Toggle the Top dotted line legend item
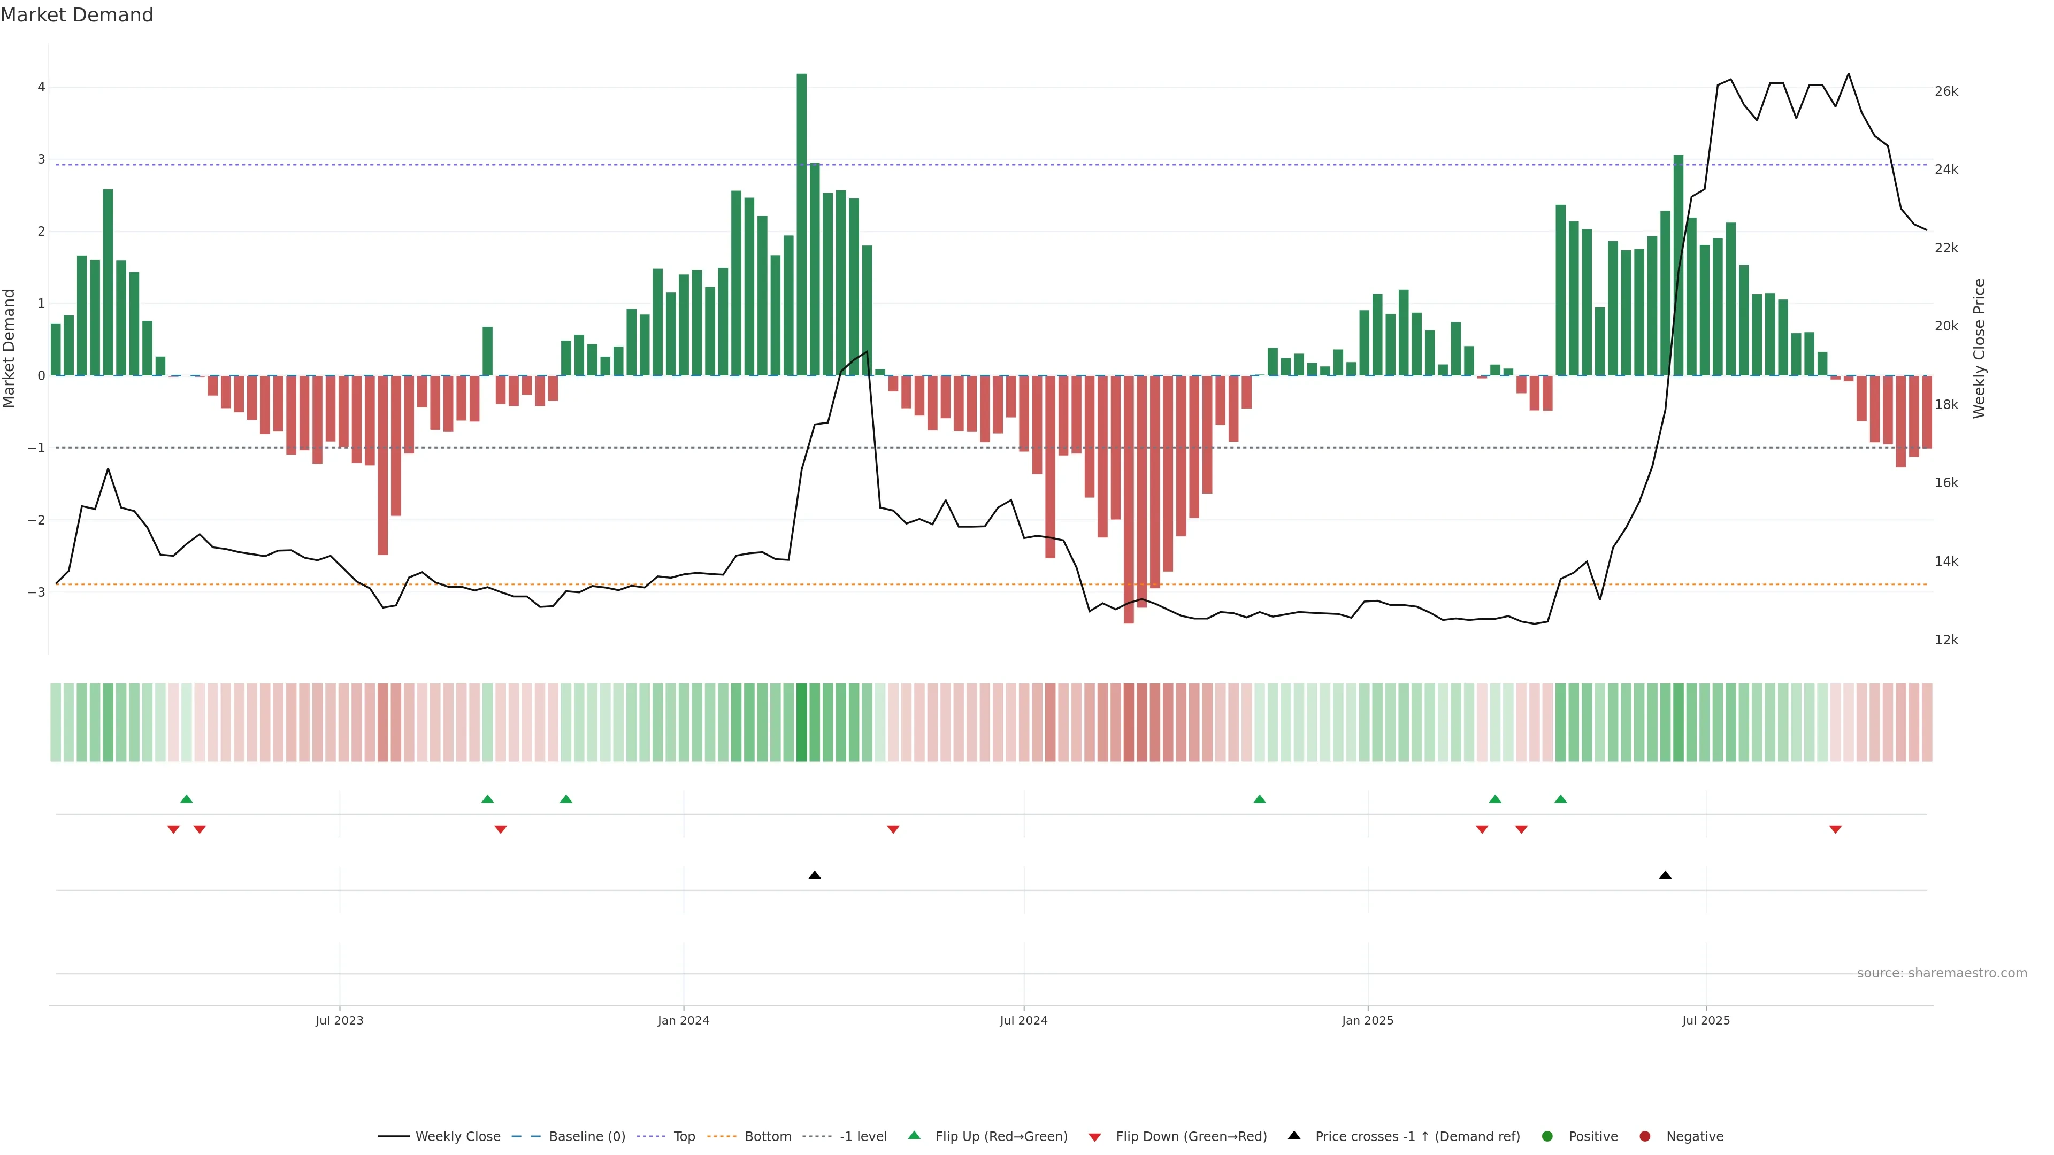 pos(684,1137)
